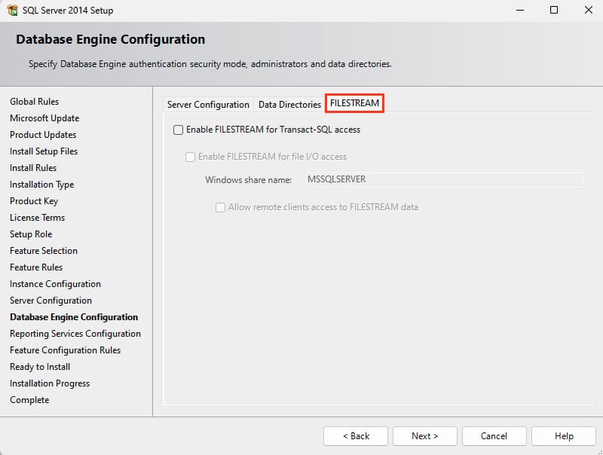The width and height of the screenshot is (603, 455).
Task: Minimize the setup window
Action: tap(519, 11)
